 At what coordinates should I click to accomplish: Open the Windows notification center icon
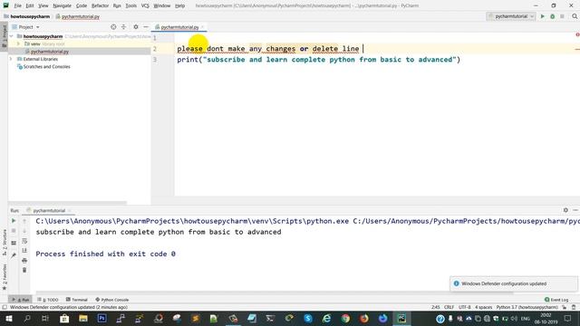(x=568, y=318)
